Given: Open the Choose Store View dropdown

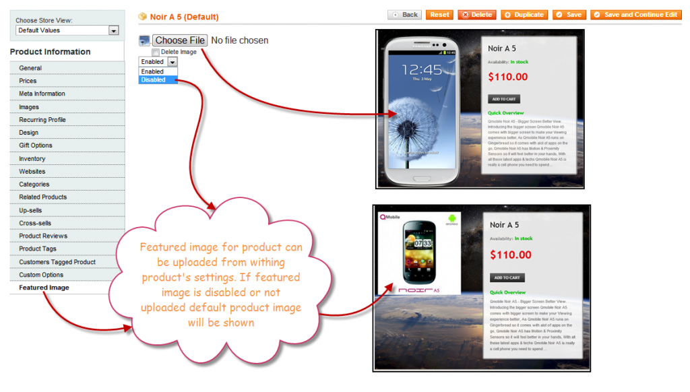Looking at the screenshot, I should (67, 30).
